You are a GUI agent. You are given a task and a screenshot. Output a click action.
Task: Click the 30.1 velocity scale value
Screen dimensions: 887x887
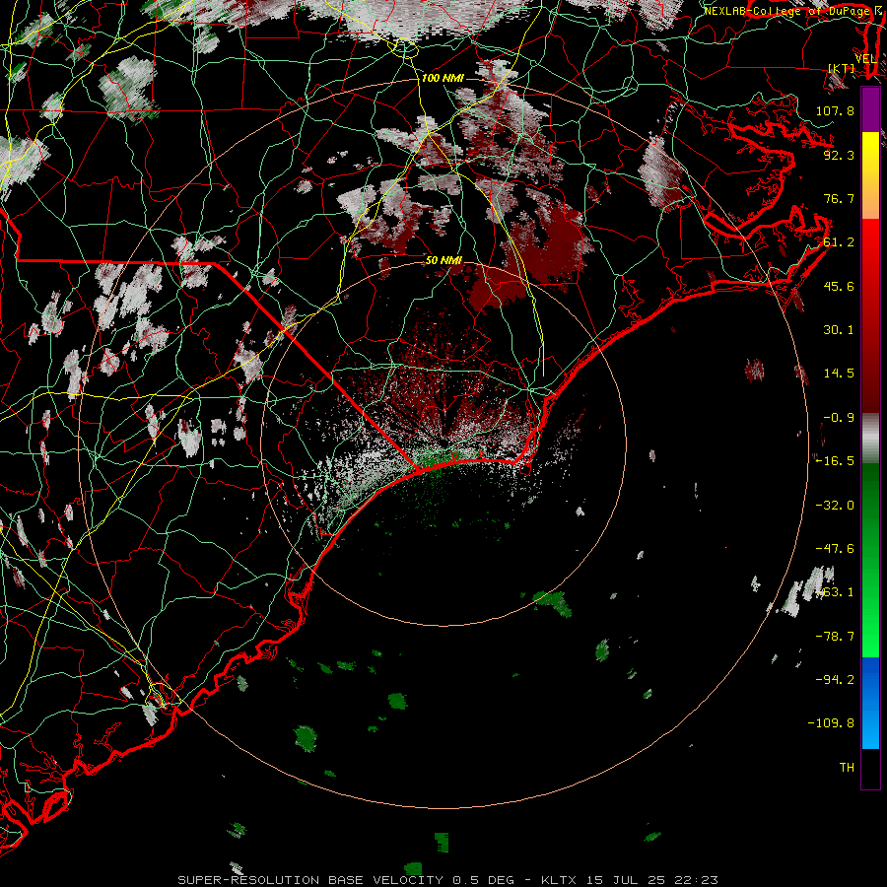pos(839,330)
